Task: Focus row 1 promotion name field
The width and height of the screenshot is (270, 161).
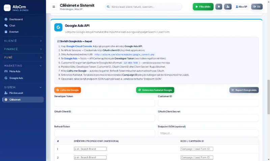Action: coord(90,149)
